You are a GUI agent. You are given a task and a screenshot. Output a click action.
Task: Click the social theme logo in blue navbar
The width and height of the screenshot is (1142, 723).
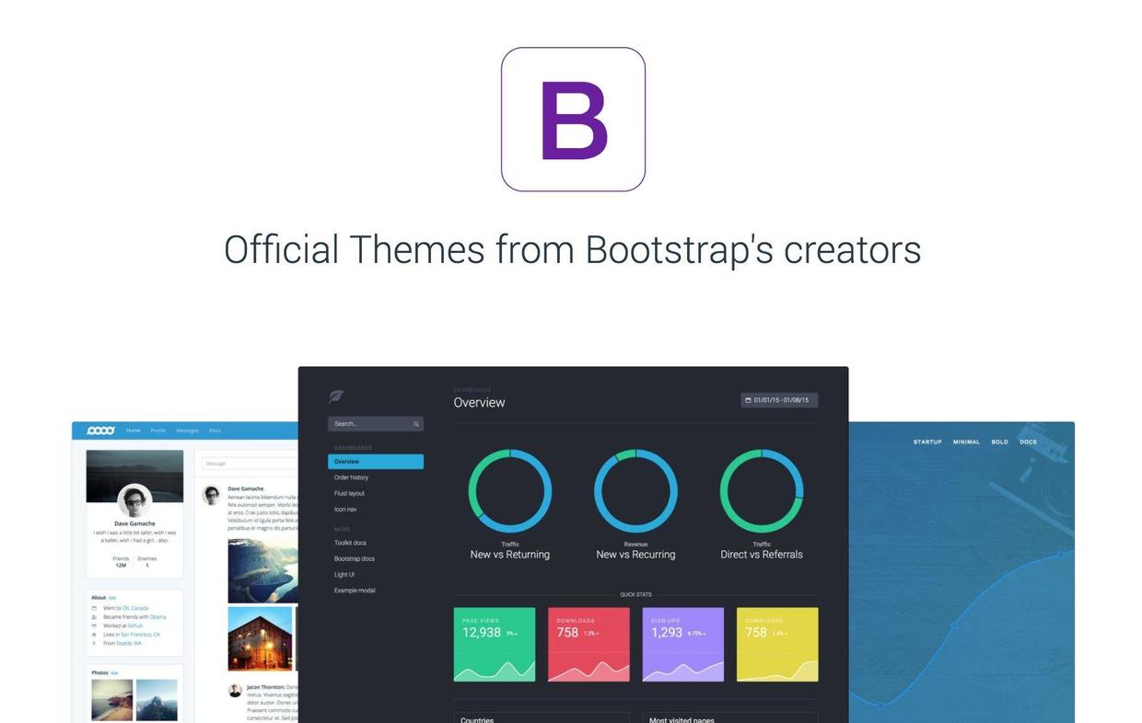[x=100, y=430]
